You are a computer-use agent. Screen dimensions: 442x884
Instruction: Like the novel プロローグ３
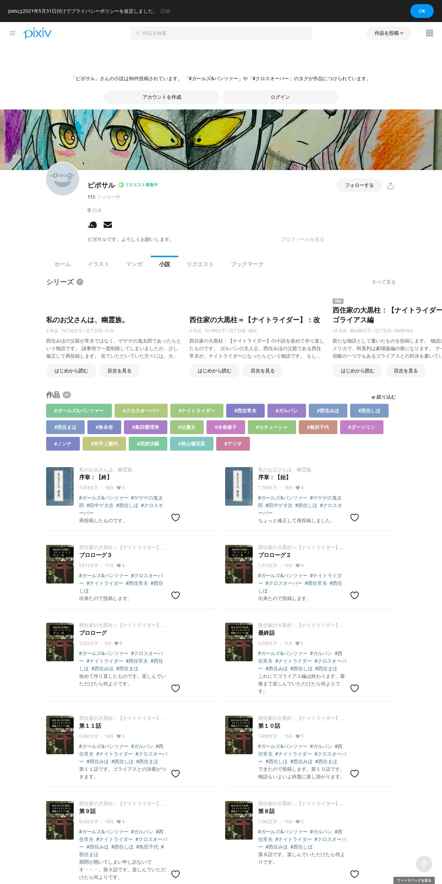coord(176,595)
